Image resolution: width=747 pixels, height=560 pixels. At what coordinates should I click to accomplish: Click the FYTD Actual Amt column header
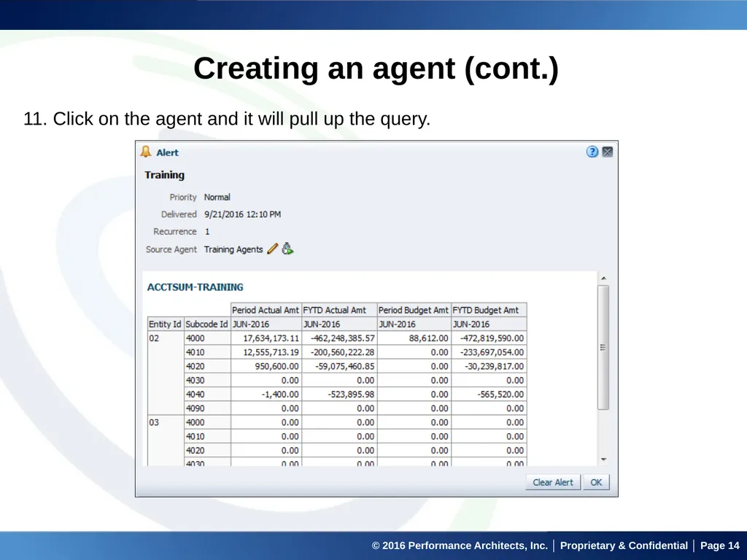tap(339, 310)
